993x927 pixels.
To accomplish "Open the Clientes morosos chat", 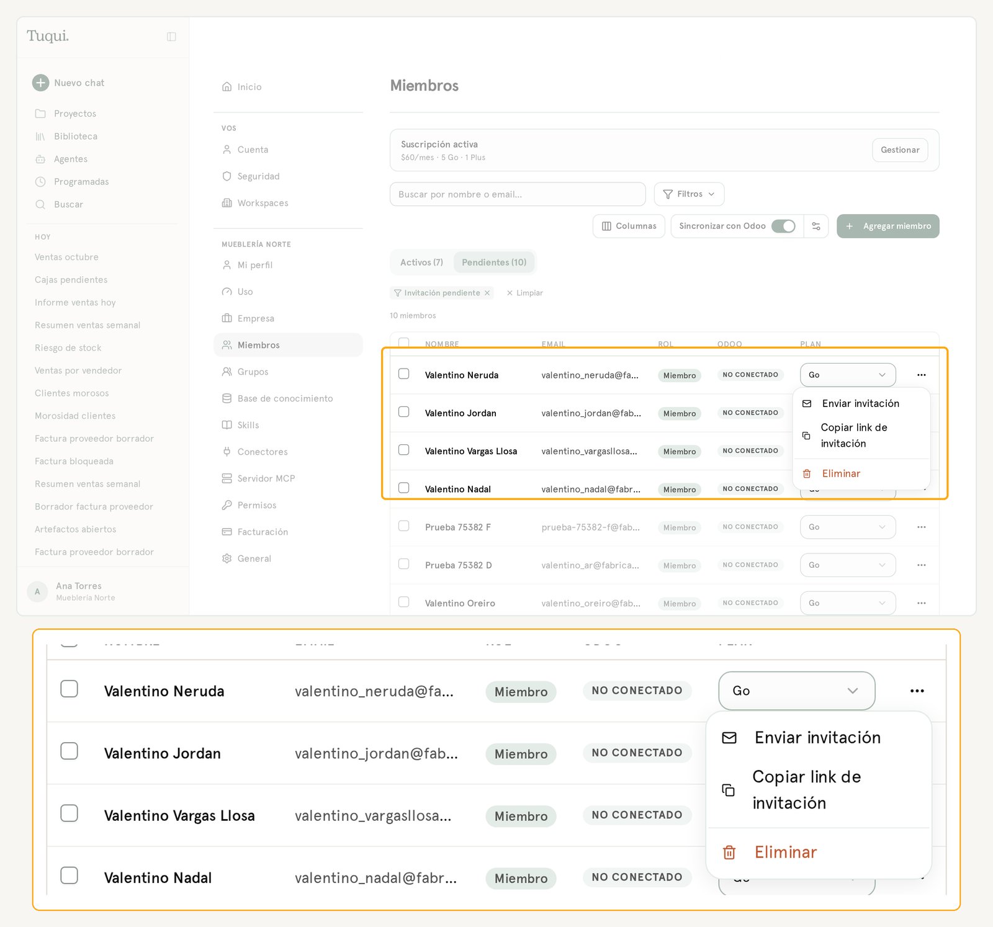I will pyautogui.click(x=71, y=393).
